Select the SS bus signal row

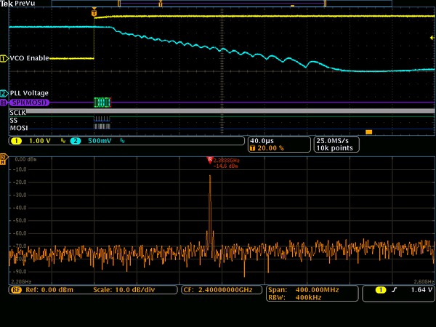pyautogui.click(x=13, y=120)
